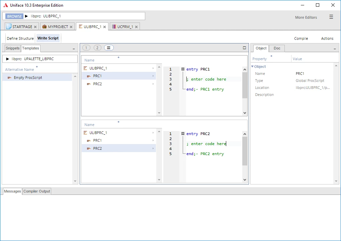
Task: Close the ULIBPRC_1 tab
Action: 105,27
